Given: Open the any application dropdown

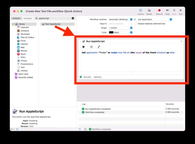Looking at the screenshot, I should pyautogui.click(x=155, y=20).
